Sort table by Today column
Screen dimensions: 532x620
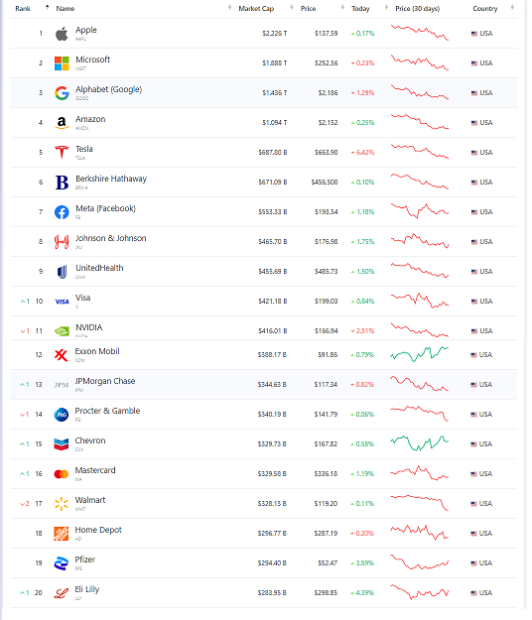click(x=360, y=8)
